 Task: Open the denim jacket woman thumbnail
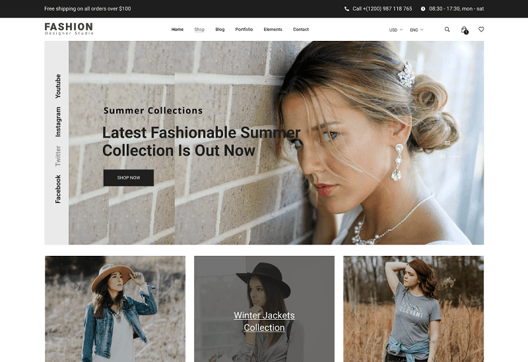pyautogui.click(x=115, y=309)
